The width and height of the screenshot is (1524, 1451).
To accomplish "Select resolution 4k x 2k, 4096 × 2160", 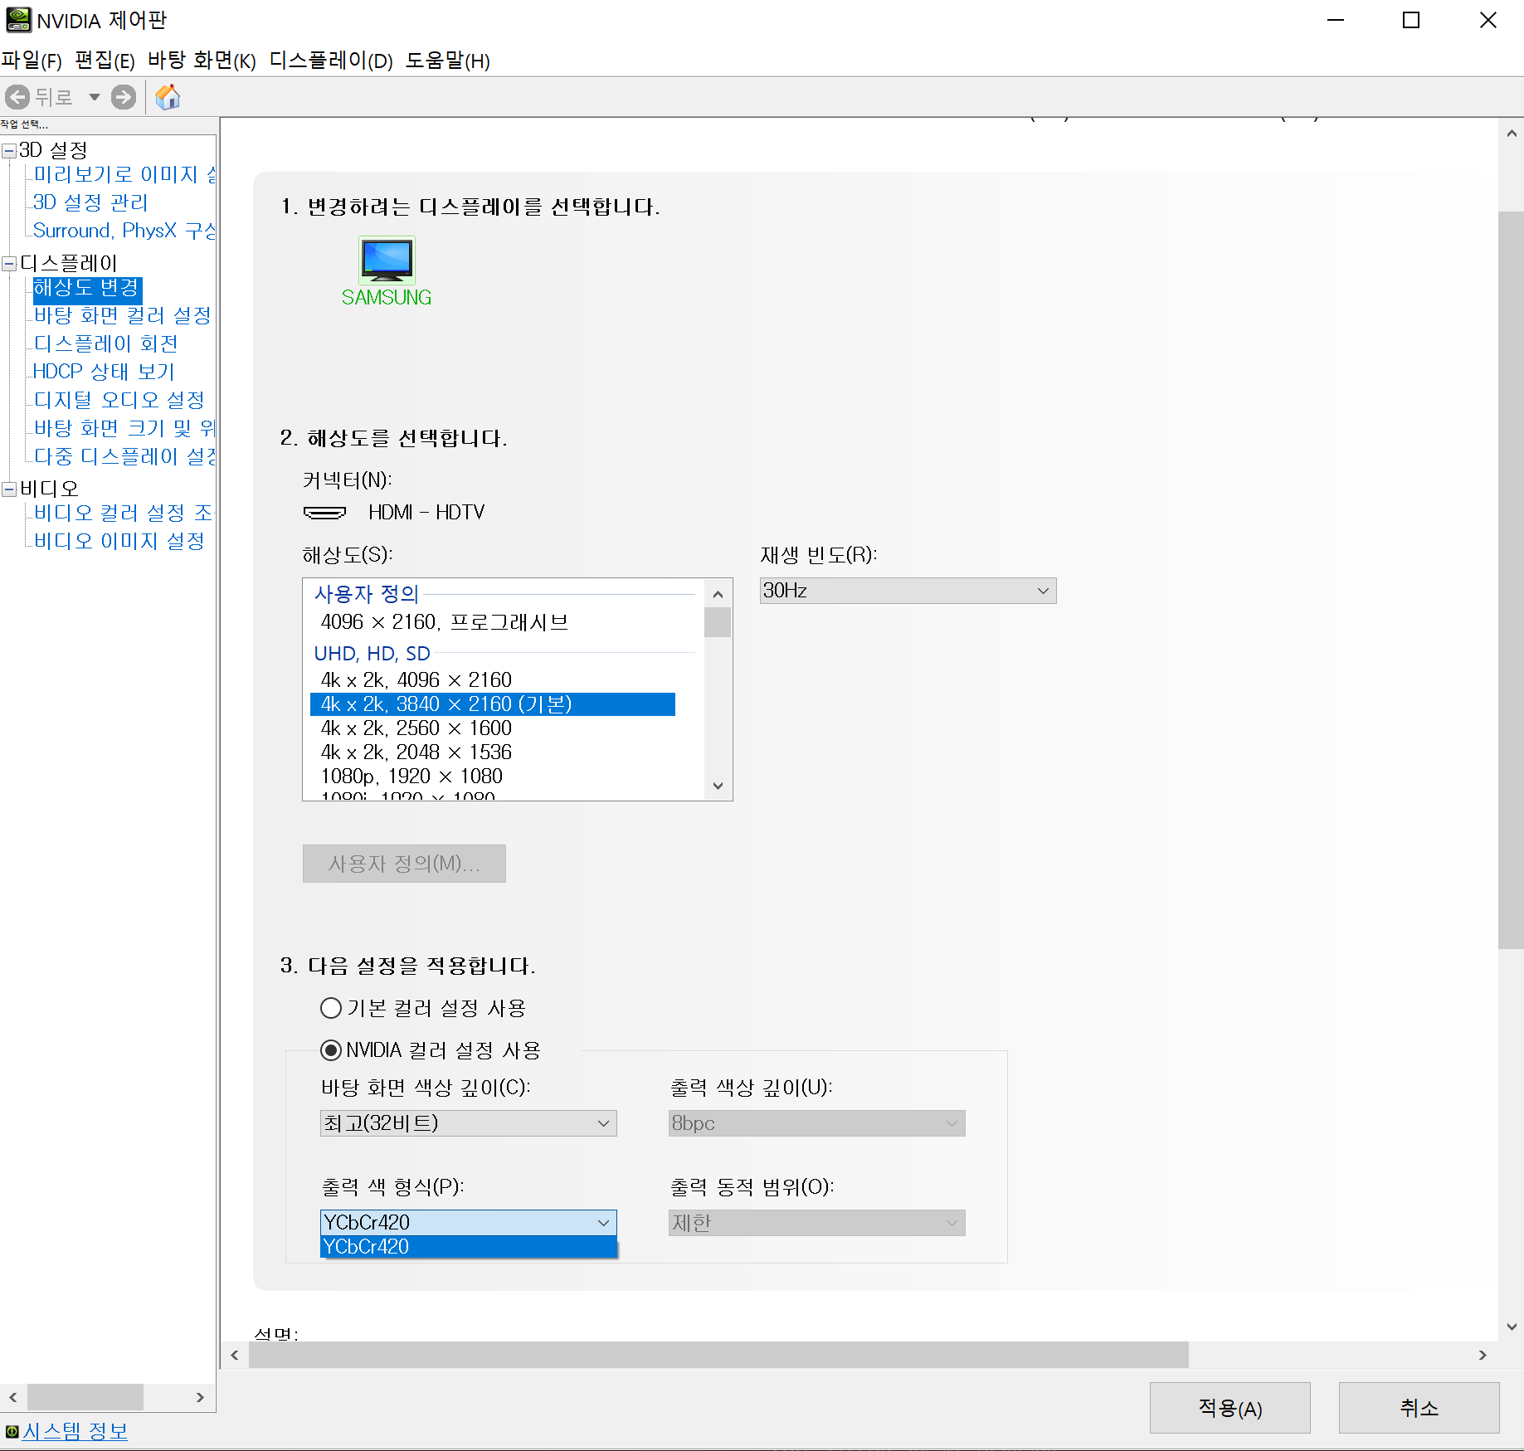I will (x=416, y=680).
